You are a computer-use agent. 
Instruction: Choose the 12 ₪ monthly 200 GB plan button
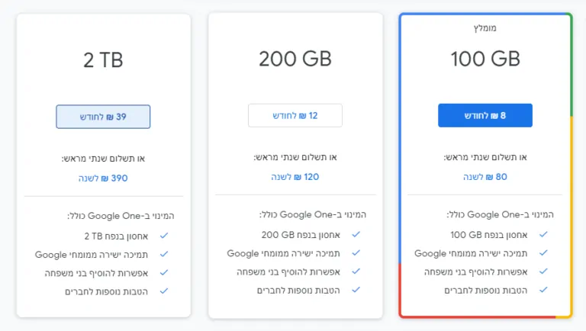(x=295, y=115)
